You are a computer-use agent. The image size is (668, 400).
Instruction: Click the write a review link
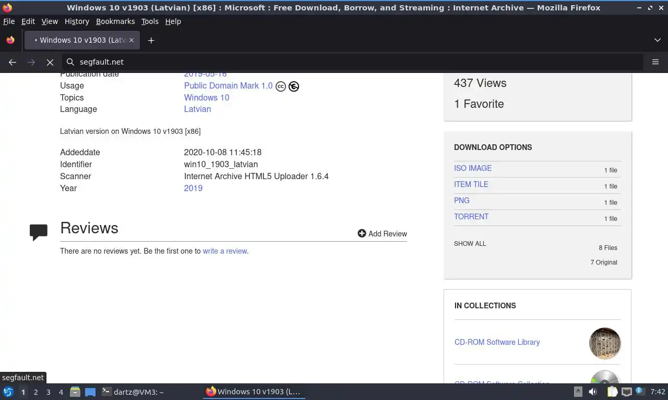225,251
